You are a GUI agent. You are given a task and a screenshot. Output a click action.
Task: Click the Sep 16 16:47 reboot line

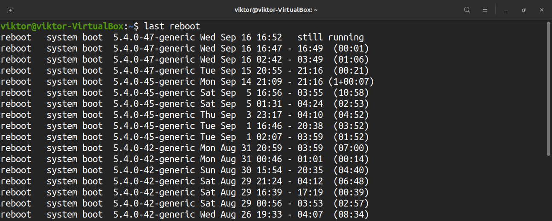pos(241,49)
